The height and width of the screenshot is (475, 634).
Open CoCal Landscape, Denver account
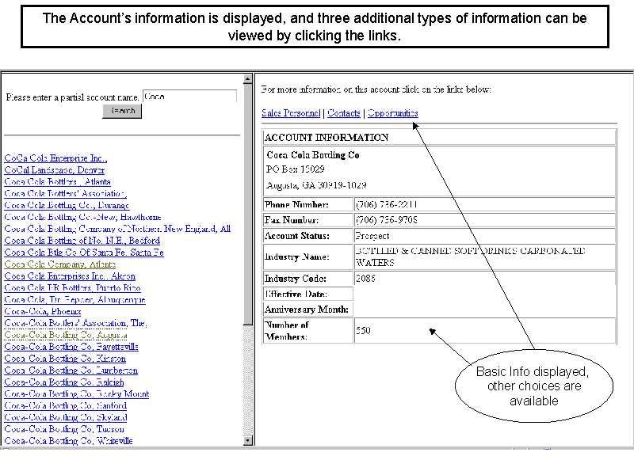coord(55,170)
